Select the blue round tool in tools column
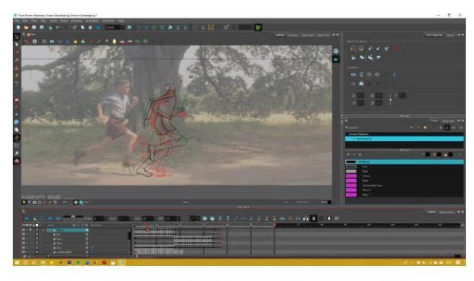The height and width of the screenshot is (281, 474). click(16, 122)
